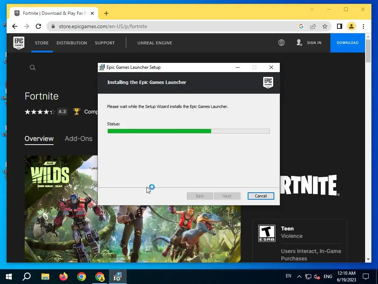Open the store search magnifier icon
The height and width of the screenshot is (284, 378).
click(32, 68)
